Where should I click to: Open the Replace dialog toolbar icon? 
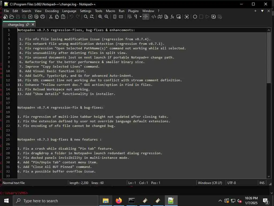point(92,17)
